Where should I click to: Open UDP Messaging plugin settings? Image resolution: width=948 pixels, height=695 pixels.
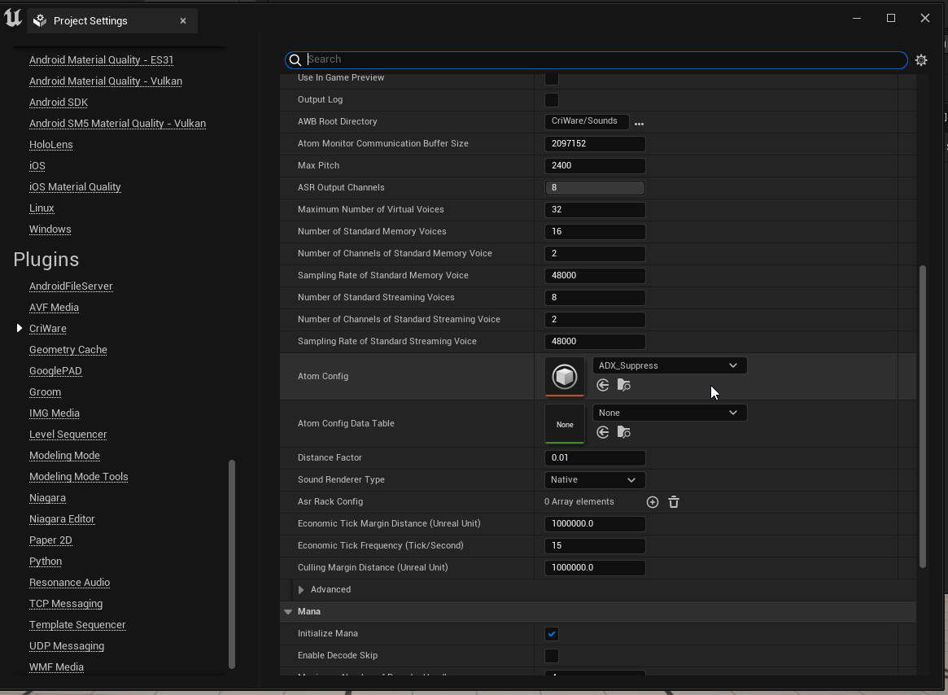[x=67, y=646]
